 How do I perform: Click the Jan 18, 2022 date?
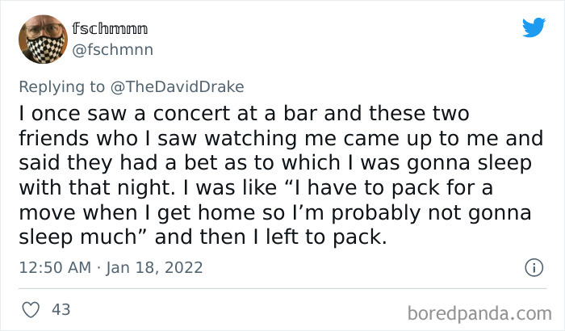coord(155,267)
